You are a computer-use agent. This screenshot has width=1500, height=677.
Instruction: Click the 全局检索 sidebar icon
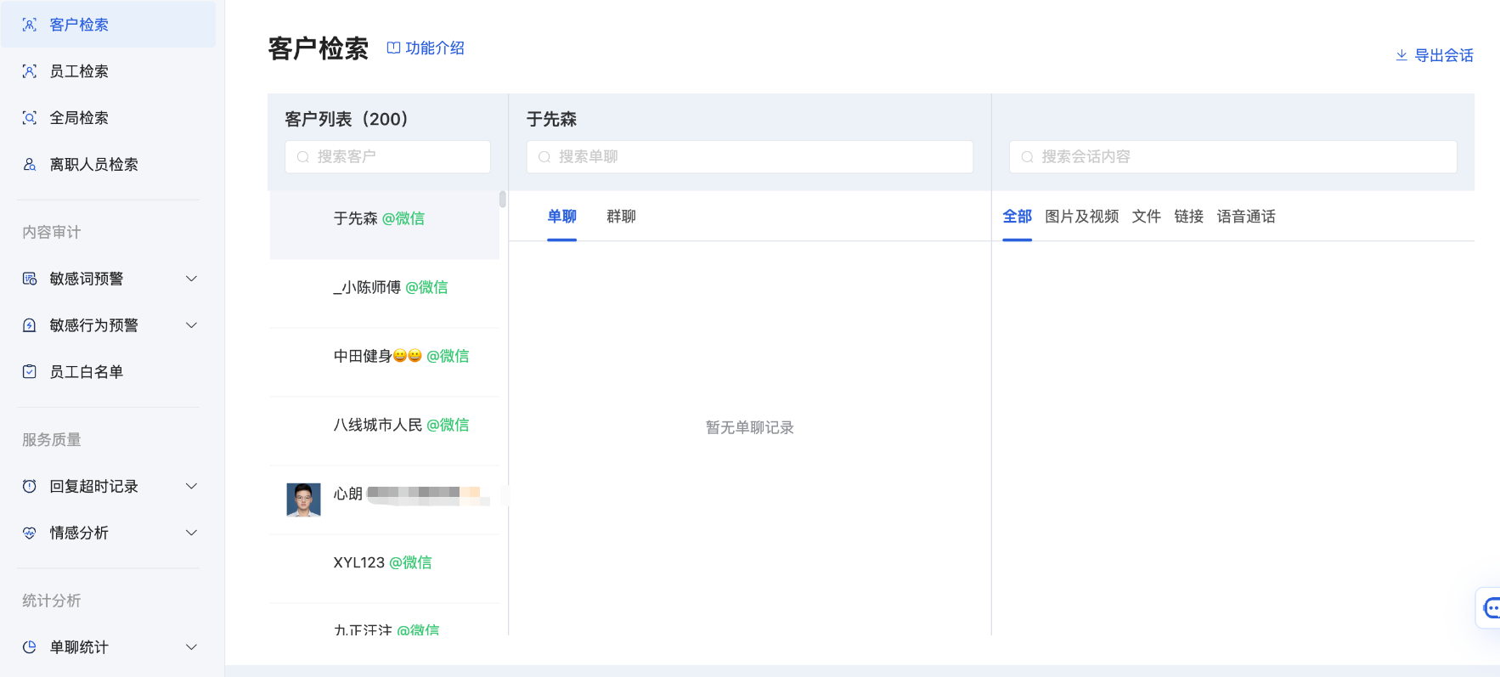(x=30, y=118)
